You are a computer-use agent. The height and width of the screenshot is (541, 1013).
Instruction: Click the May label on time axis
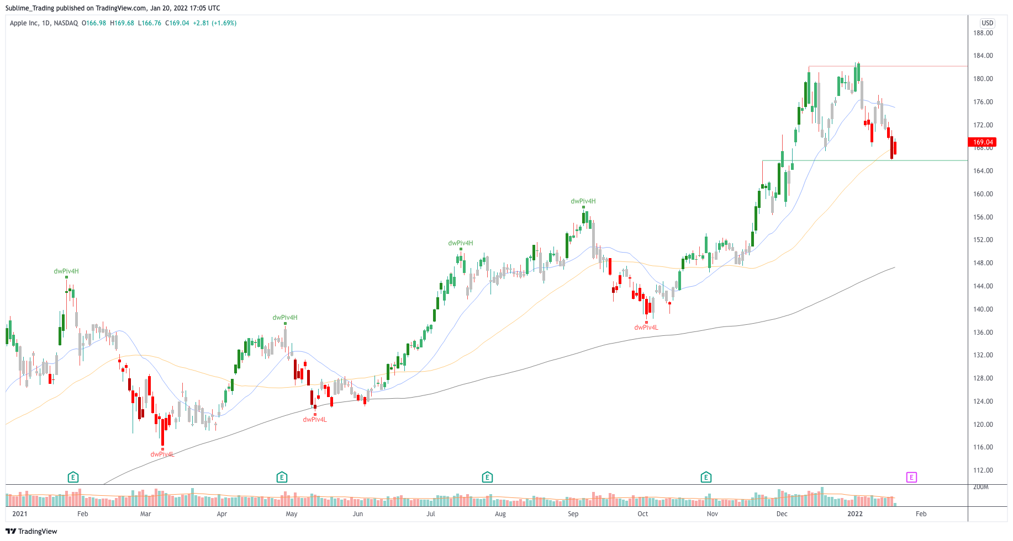click(x=292, y=514)
